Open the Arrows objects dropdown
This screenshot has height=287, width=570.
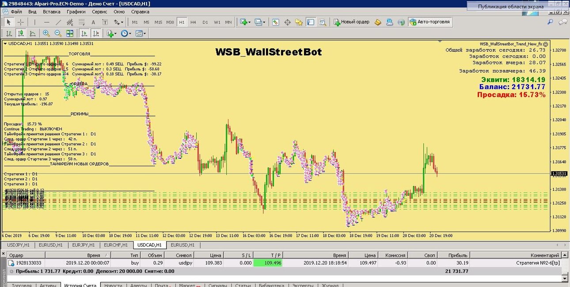click(x=118, y=22)
